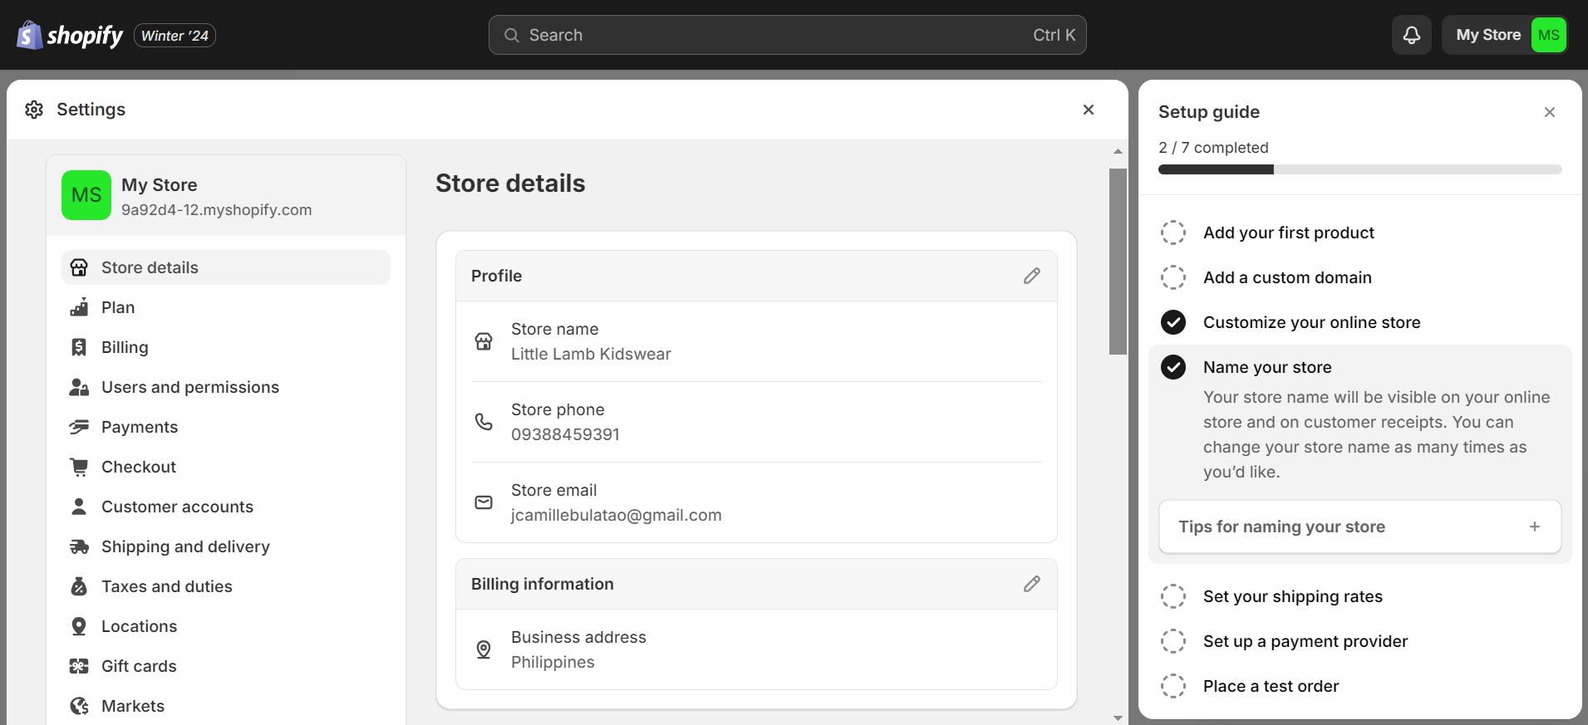Click the setup guide progress bar
The width and height of the screenshot is (1588, 725).
(x=1359, y=169)
